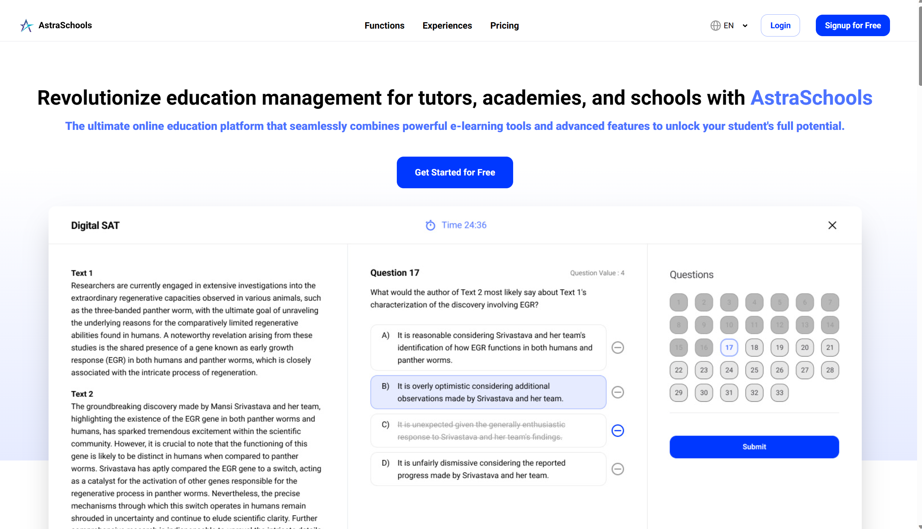
Task: Click the Login button
Action: [x=780, y=26]
